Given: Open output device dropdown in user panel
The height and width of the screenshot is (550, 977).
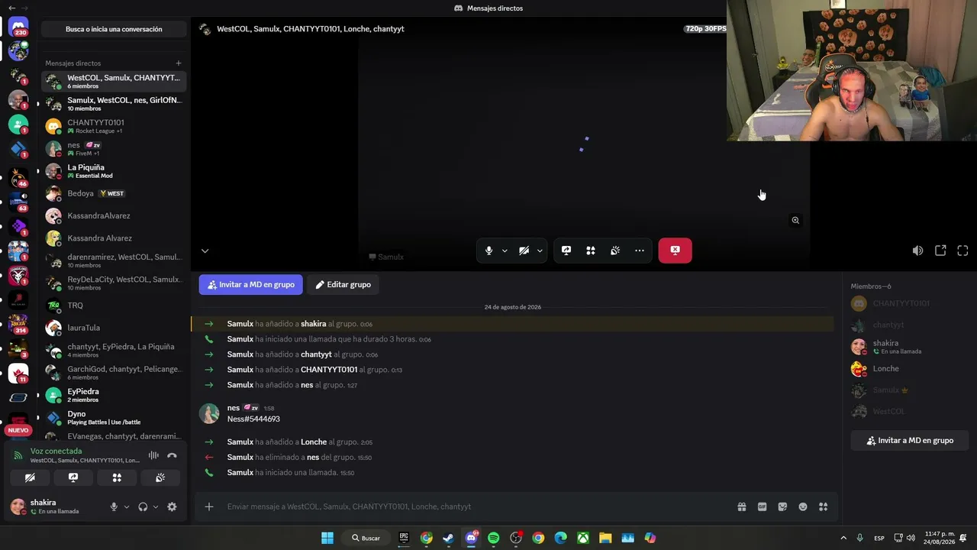Looking at the screenshot, I should click(x=156, y=506).
